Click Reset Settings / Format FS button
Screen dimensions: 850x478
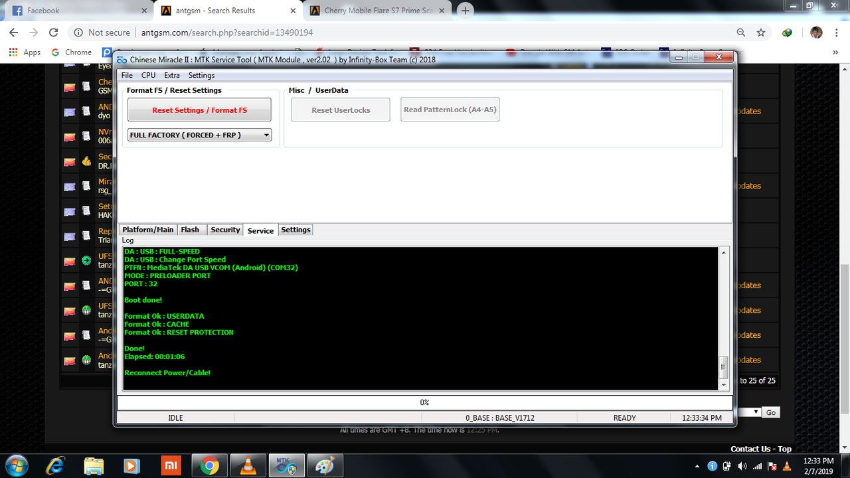(199, 110)
